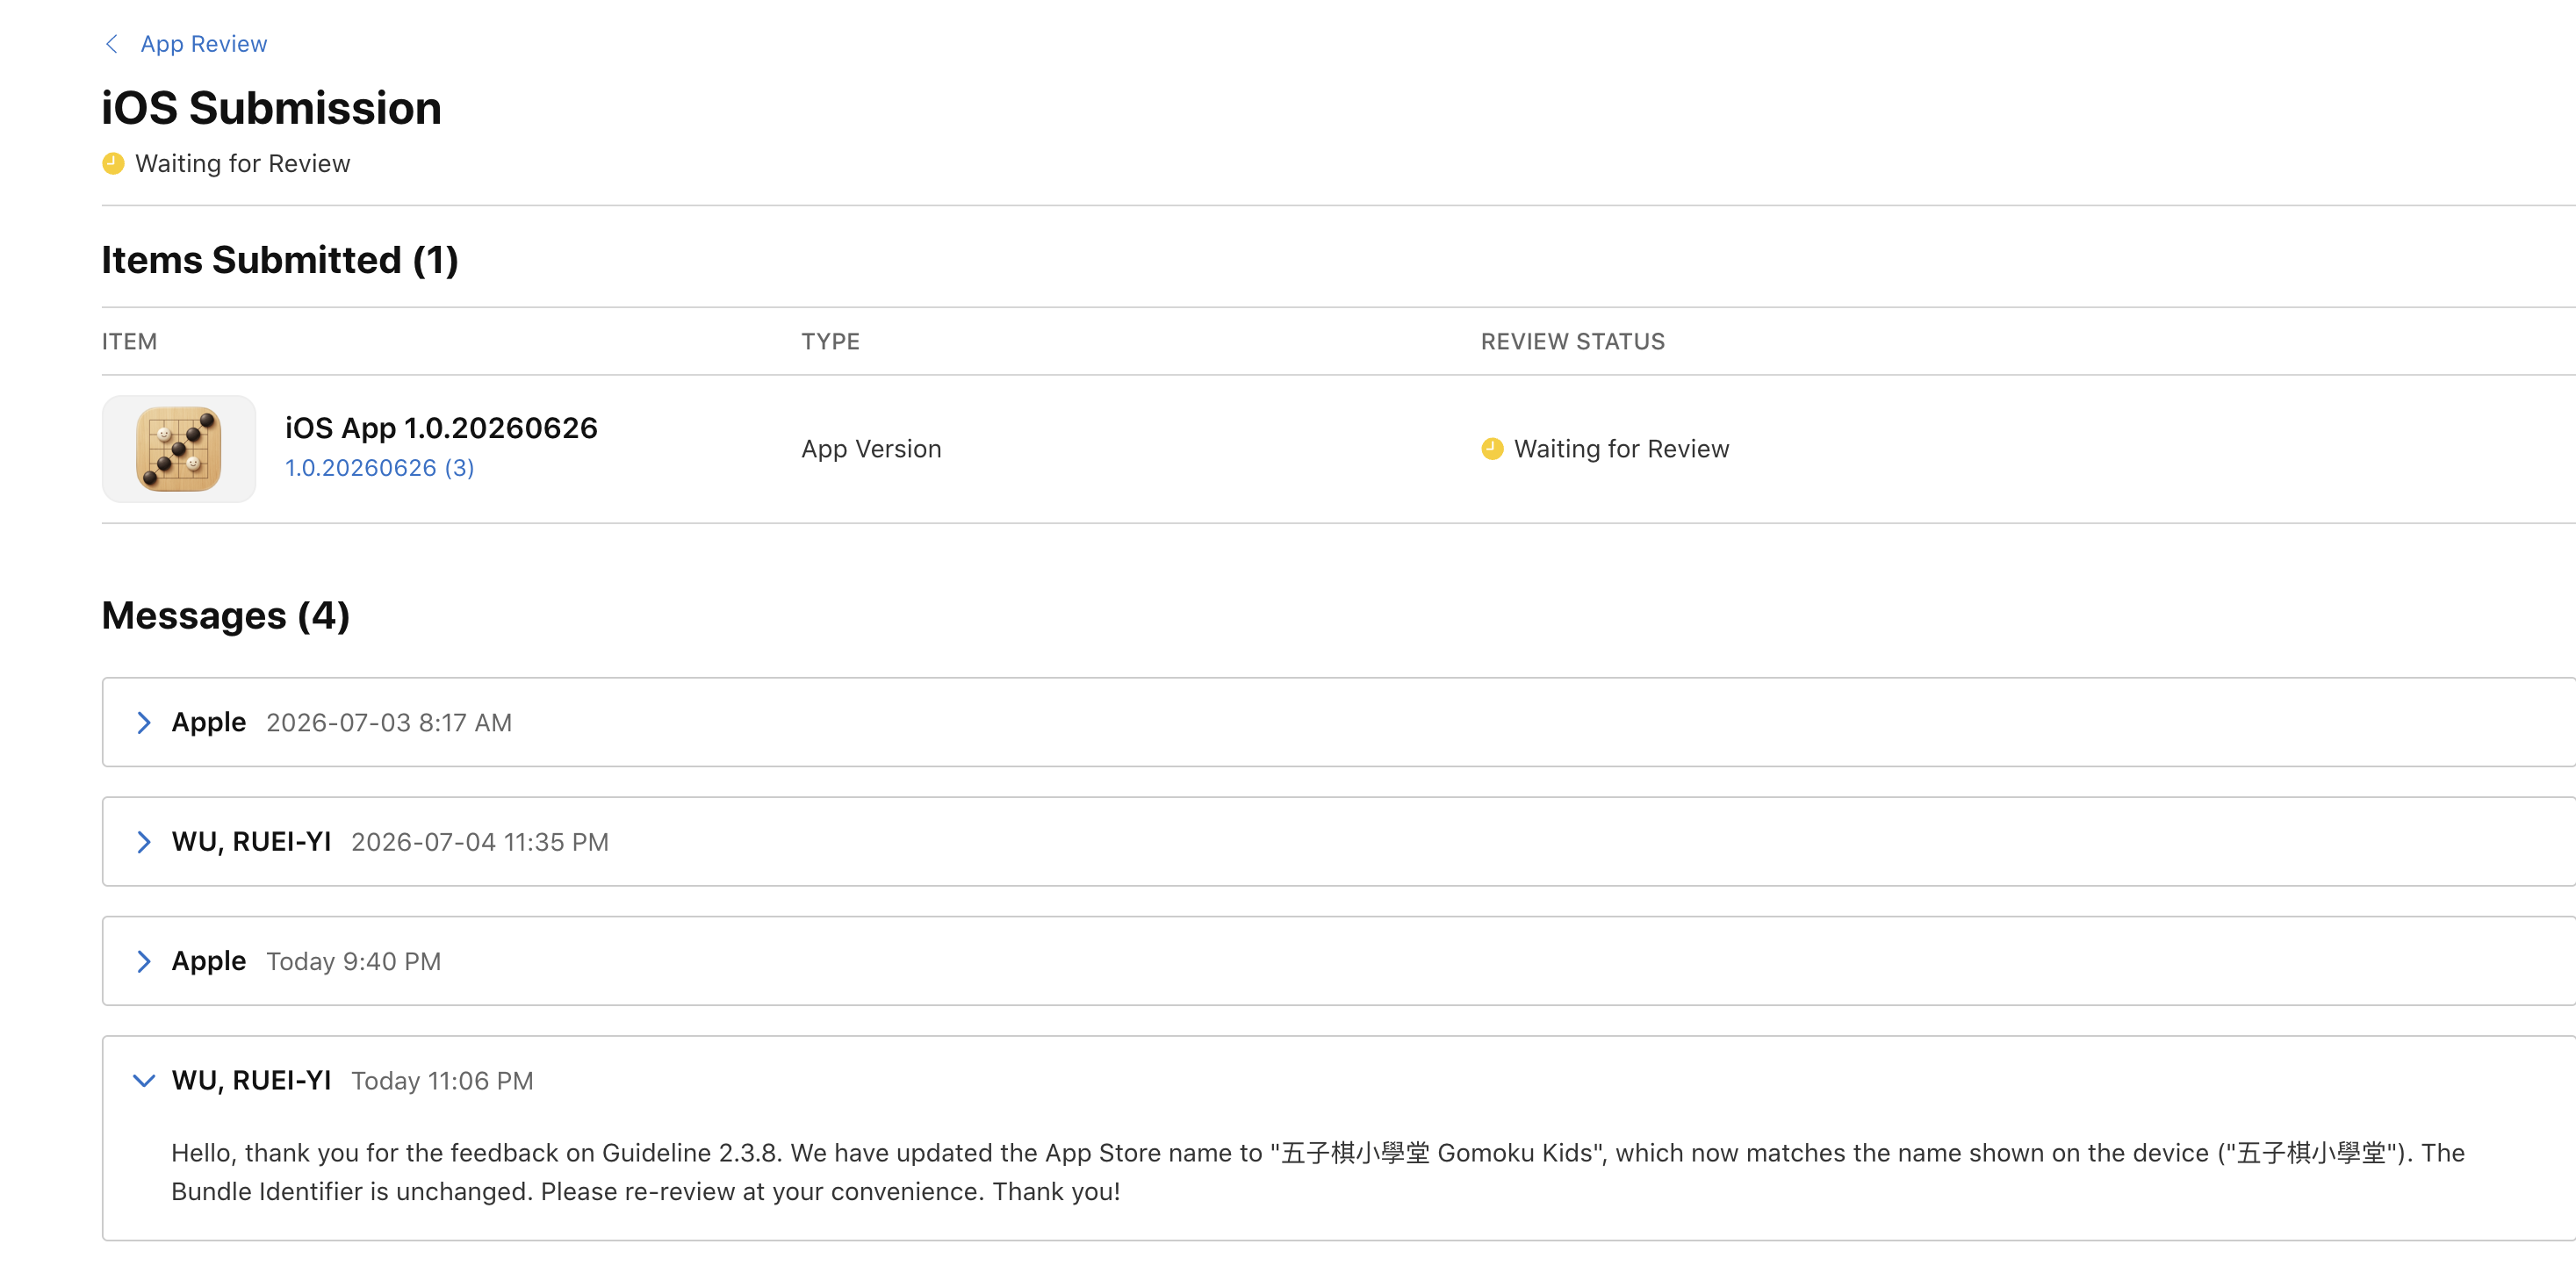
Task: Click the Messages (4) heading
Action: point(226,616)
